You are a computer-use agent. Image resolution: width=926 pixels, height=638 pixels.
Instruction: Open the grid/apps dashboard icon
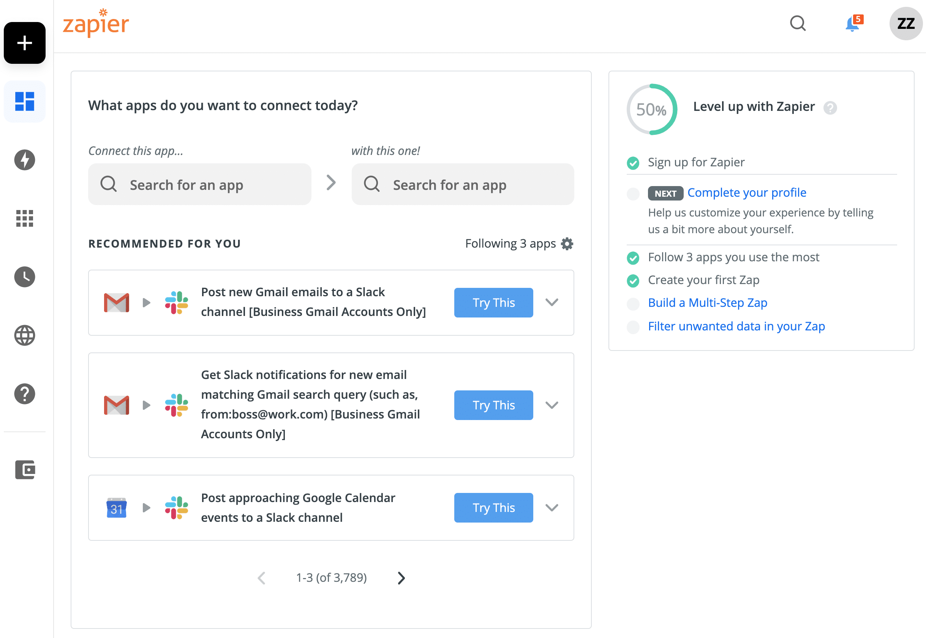tap(25, 218)
